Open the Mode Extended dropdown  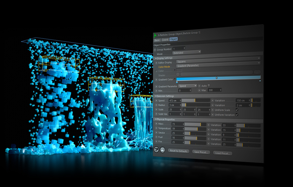click(x=187, y=52)
